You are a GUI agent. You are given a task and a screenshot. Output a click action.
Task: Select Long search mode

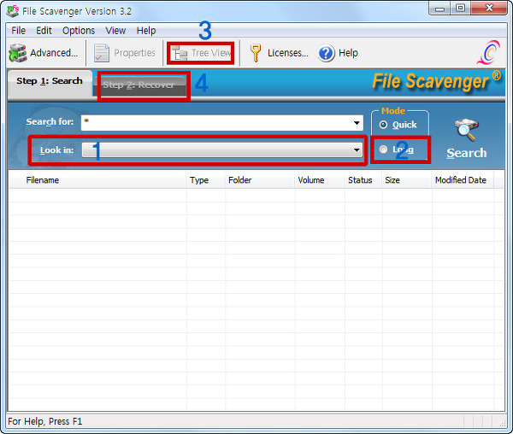pyautogui.click(x=397, y=150)
